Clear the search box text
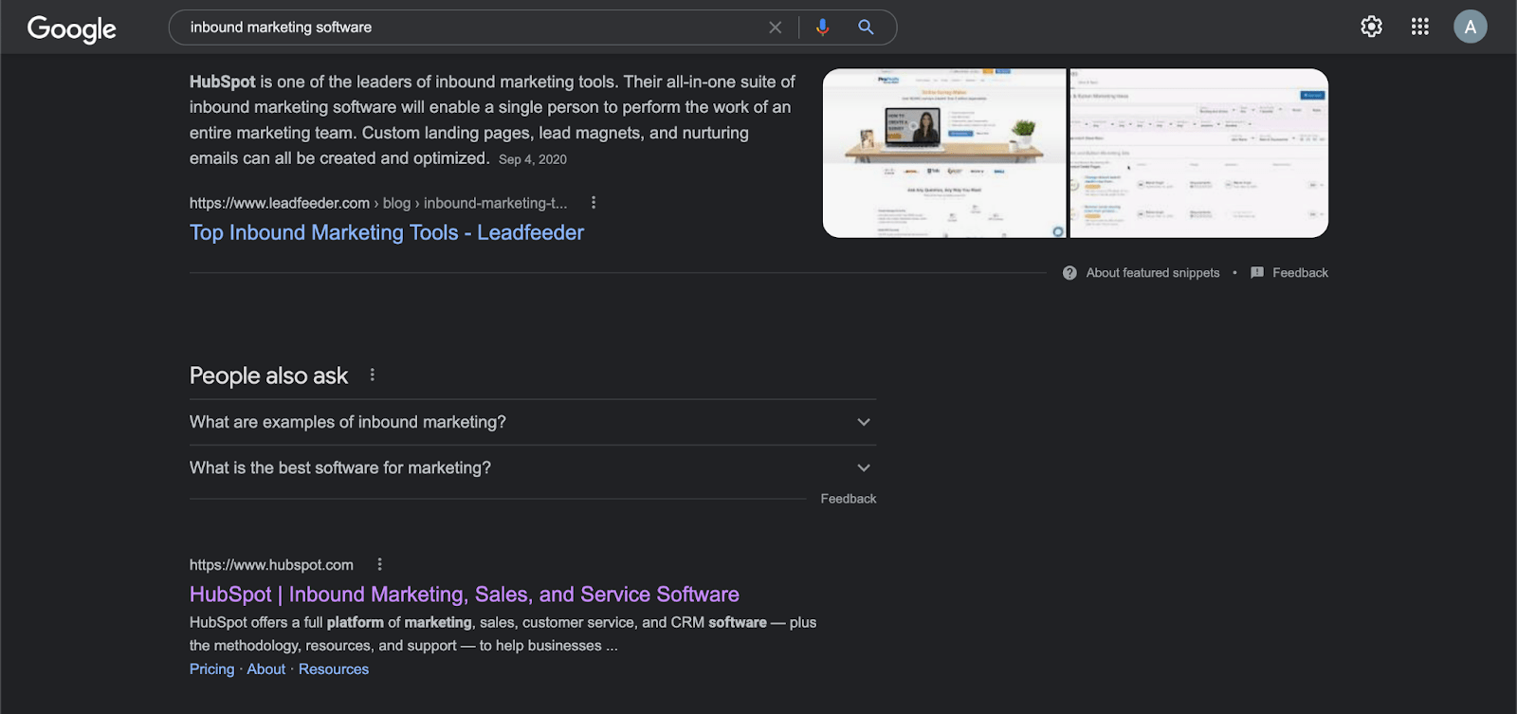This screenshot has height=714, width=1517. (x=775, y=27)
